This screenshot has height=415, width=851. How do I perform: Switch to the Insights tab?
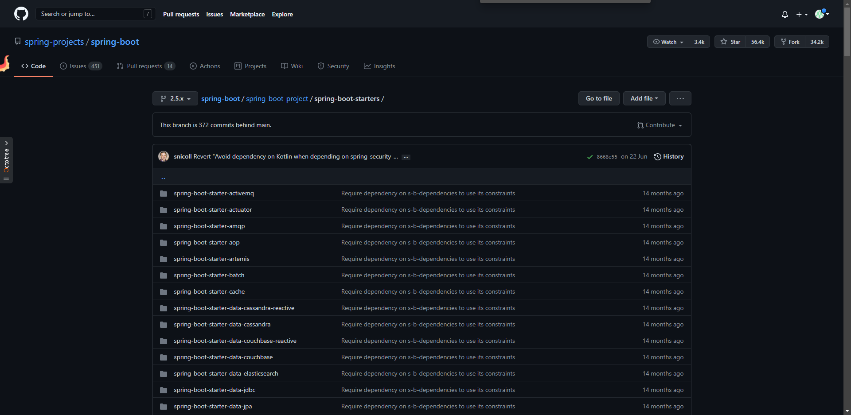click(379, 66)
